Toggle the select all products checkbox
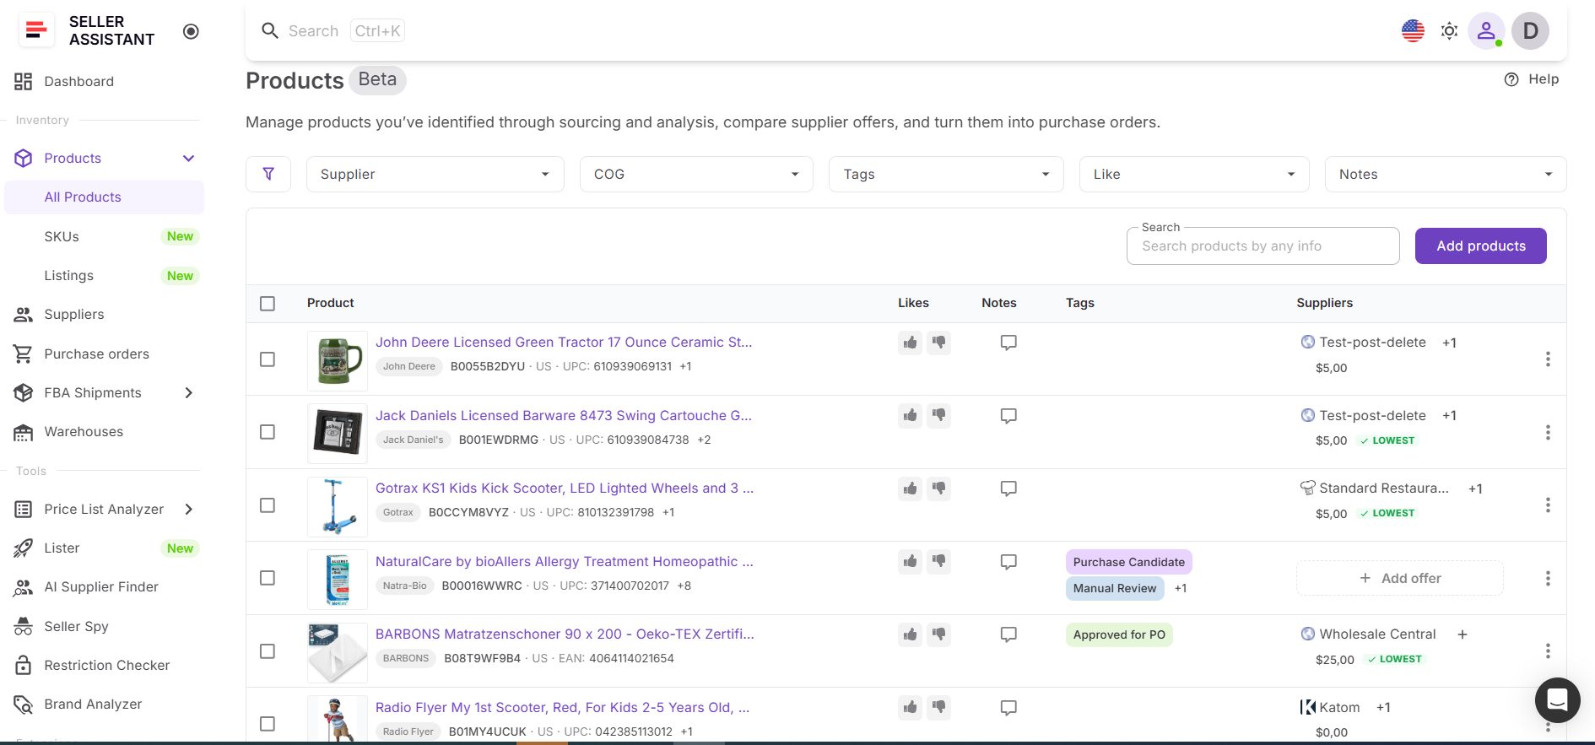The width and height of the screenshot is (1595, 745). coord(268,304)
